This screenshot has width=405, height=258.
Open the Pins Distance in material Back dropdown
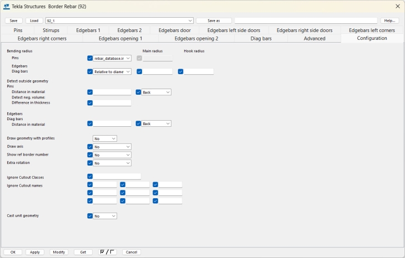coord(156,92)
